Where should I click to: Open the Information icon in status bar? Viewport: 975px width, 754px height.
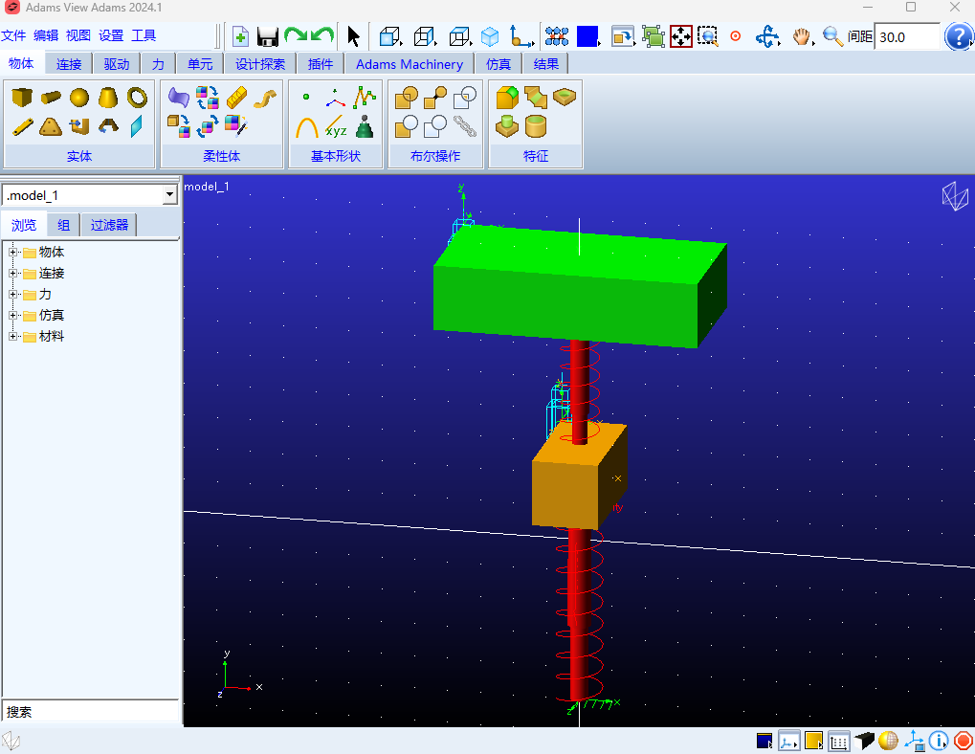(x=939, y=741)
